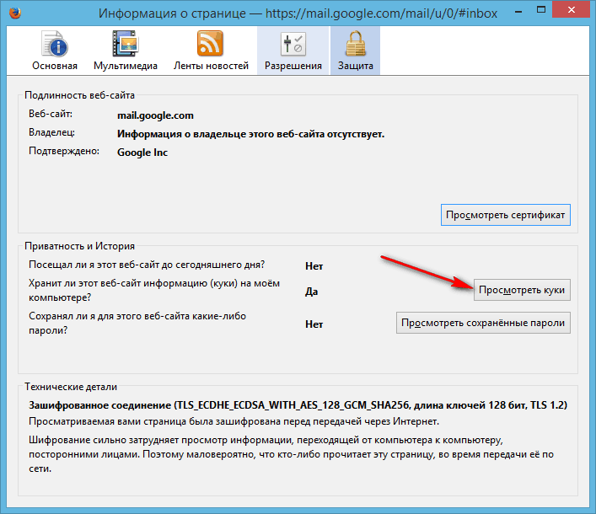Click Просмотреть сертификат button

pos(506,215)
